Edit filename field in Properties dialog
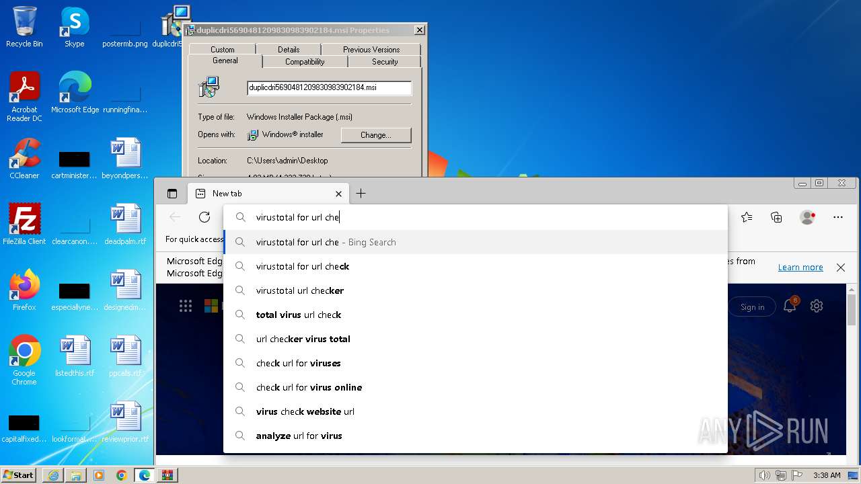Screen dimensions: 861x484 tap(329, 88)
